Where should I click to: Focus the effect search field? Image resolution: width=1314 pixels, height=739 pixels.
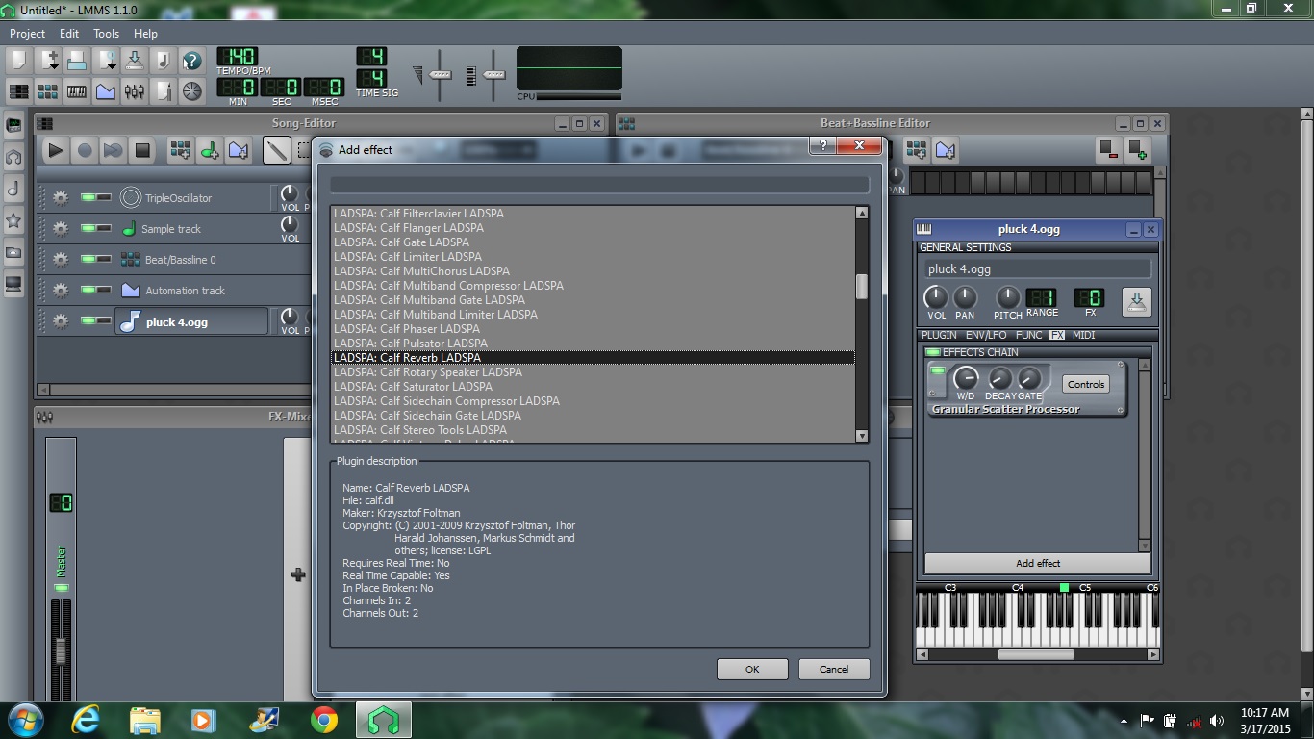(x=599, y=185)
